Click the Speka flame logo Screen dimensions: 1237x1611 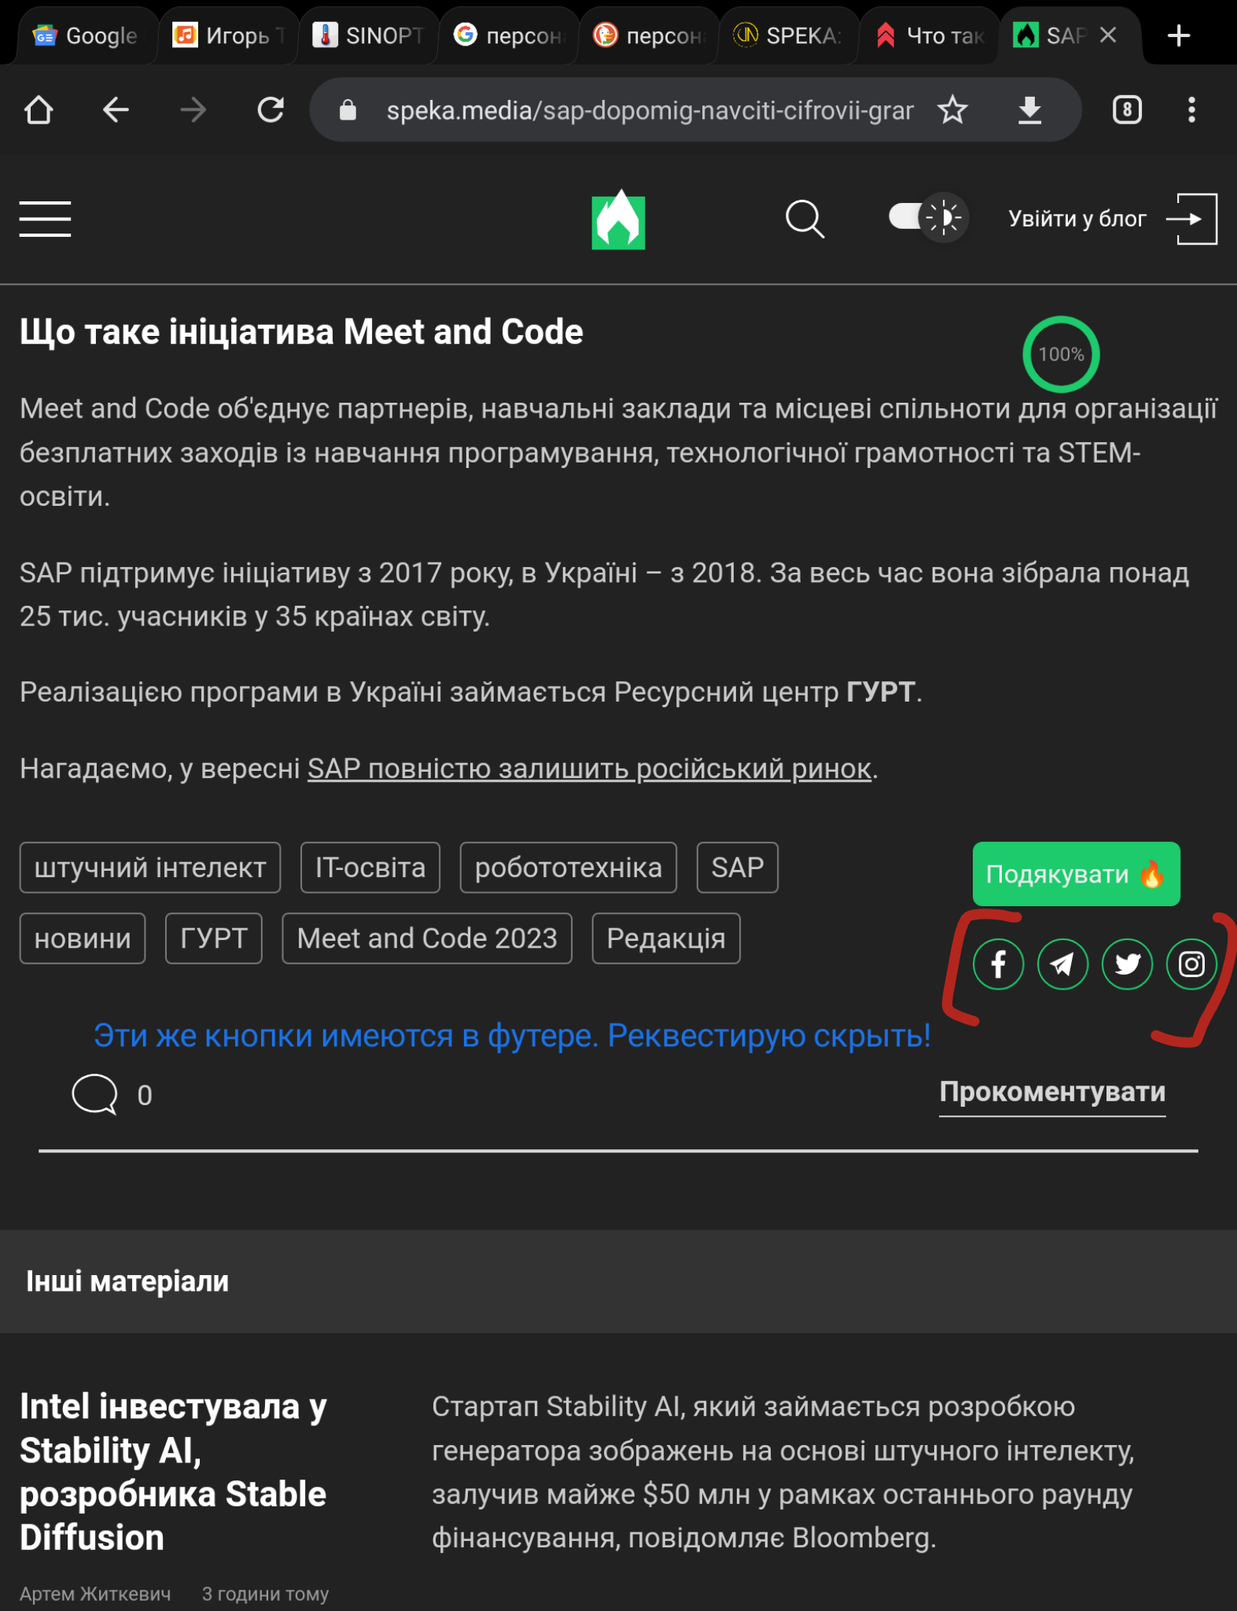pos(618,220)
